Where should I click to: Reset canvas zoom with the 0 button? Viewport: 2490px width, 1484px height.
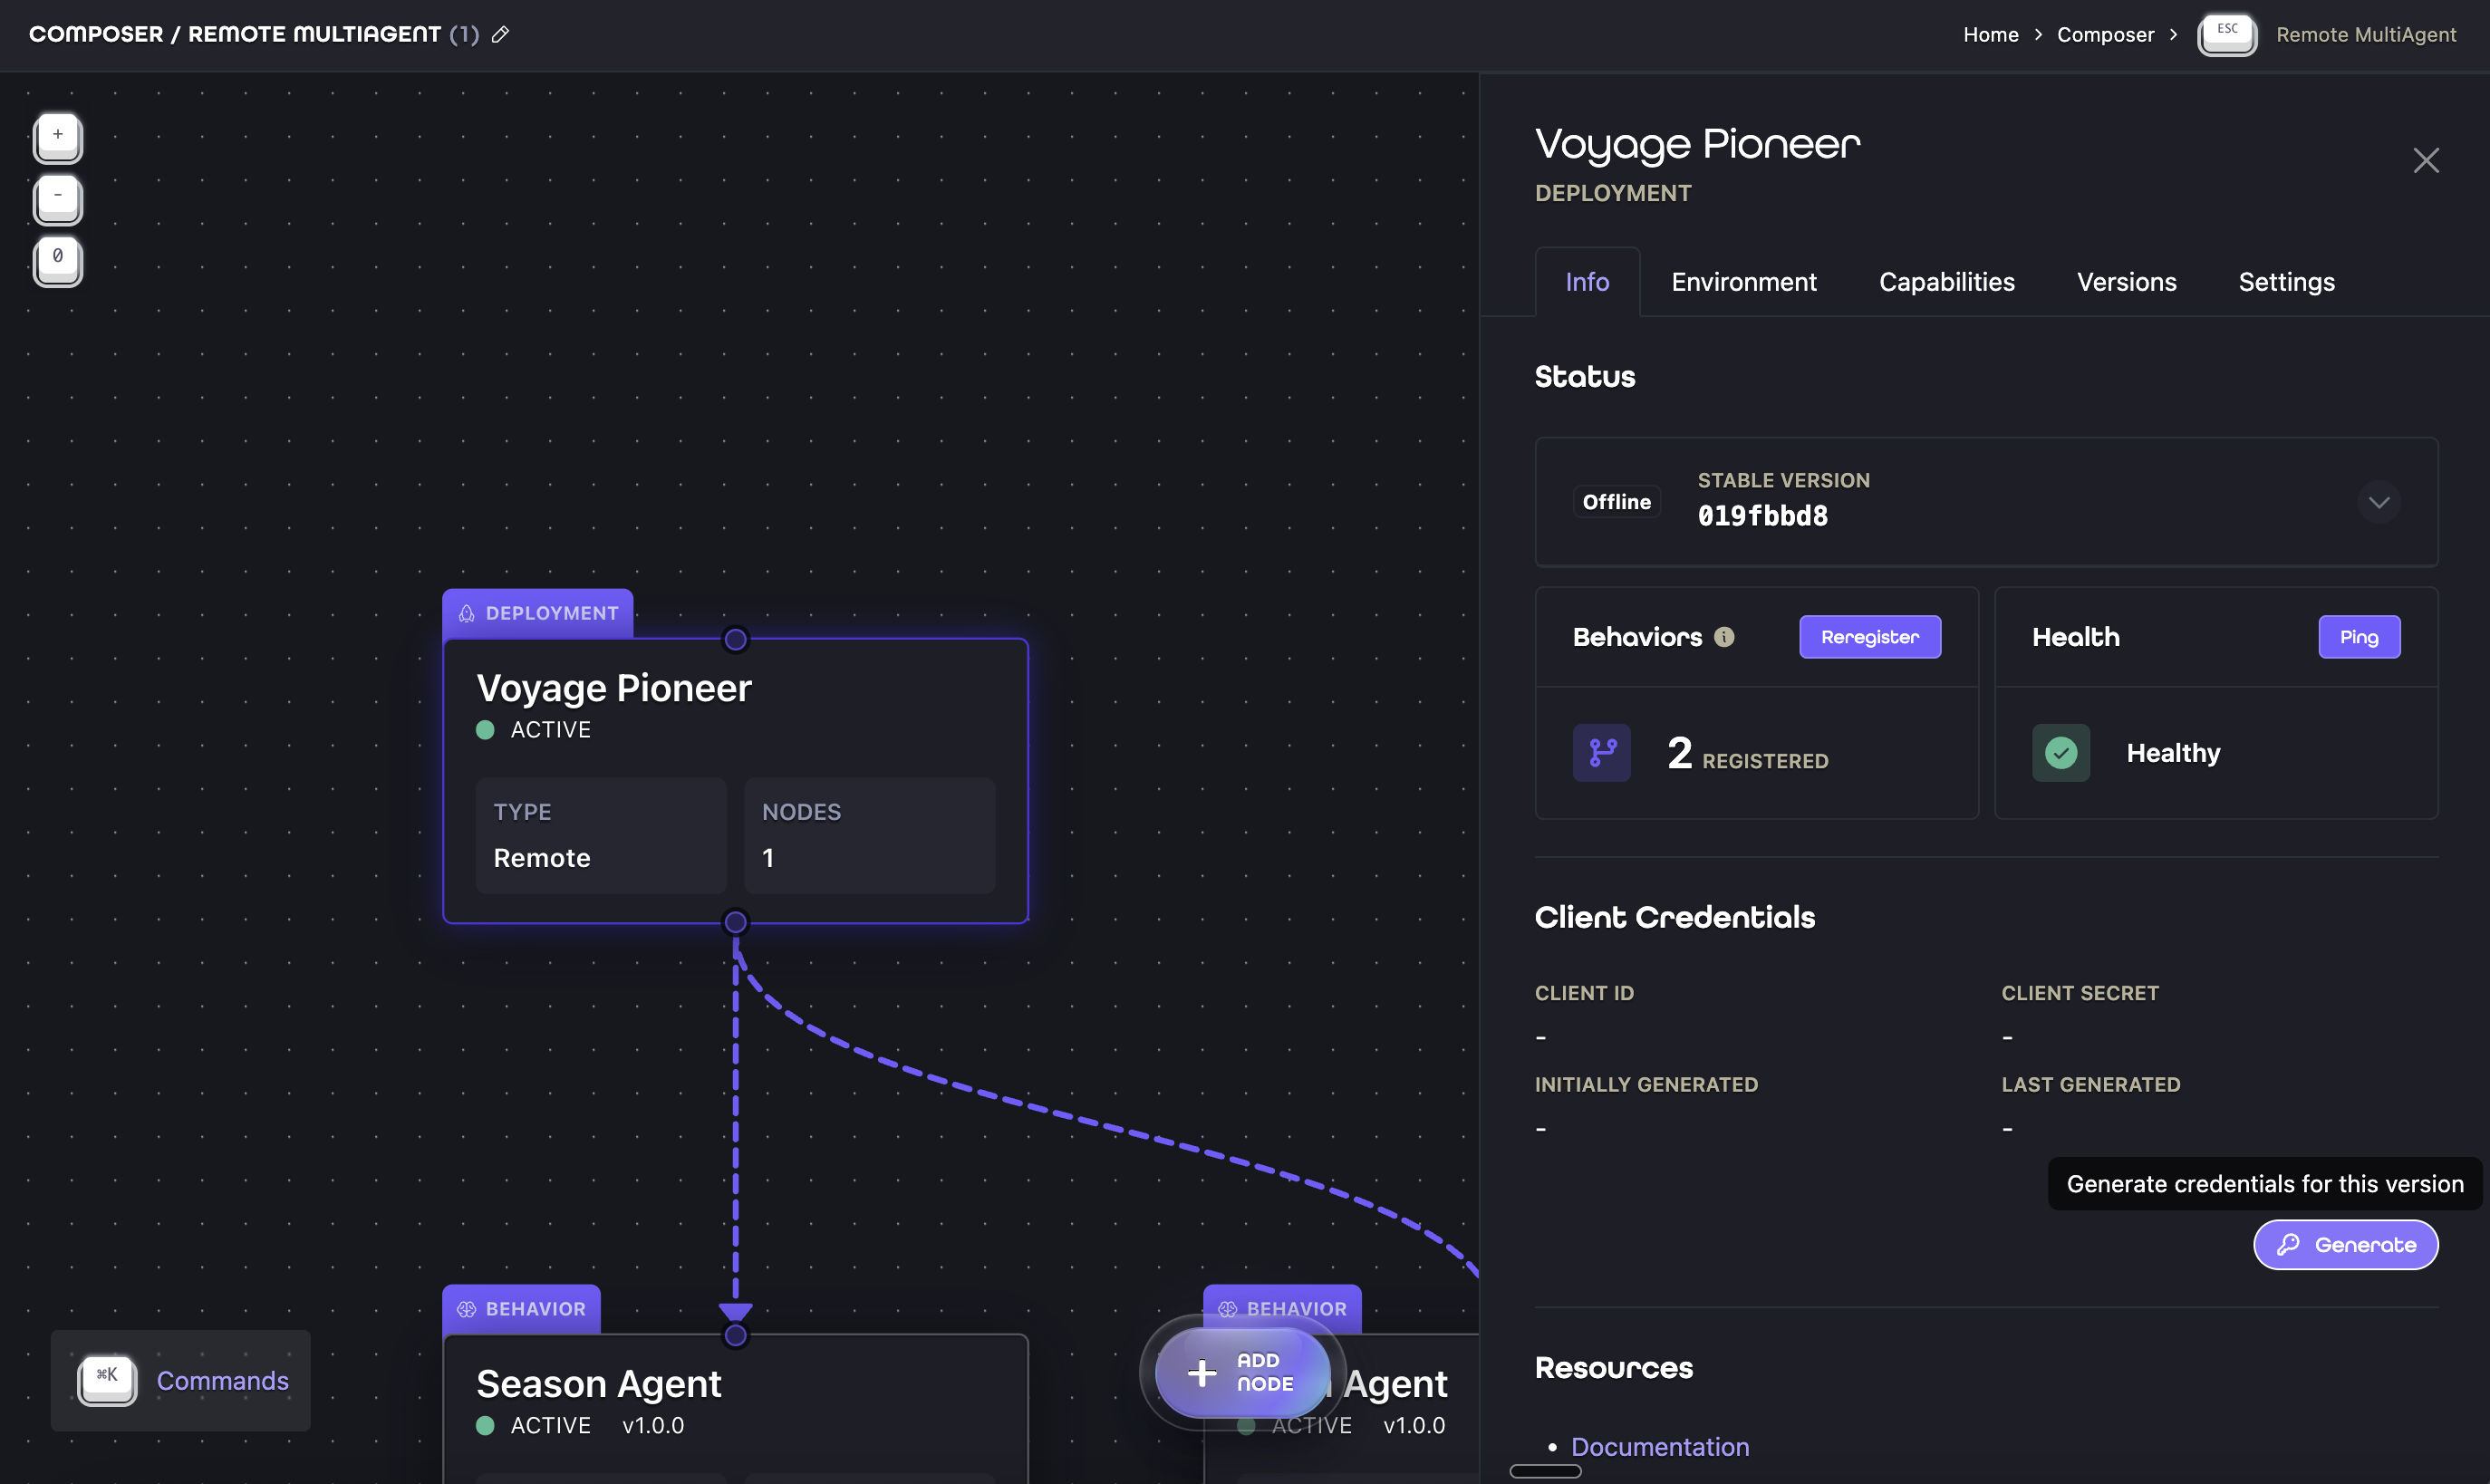coord(58,261)
